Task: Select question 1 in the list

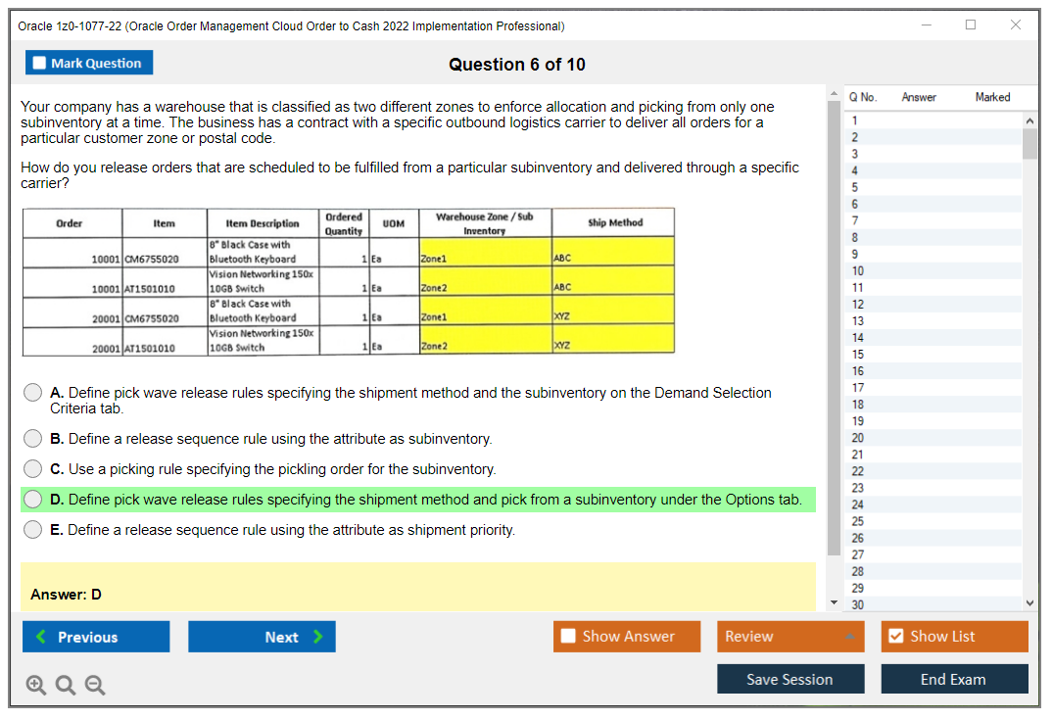Action: tap(933, 120)
